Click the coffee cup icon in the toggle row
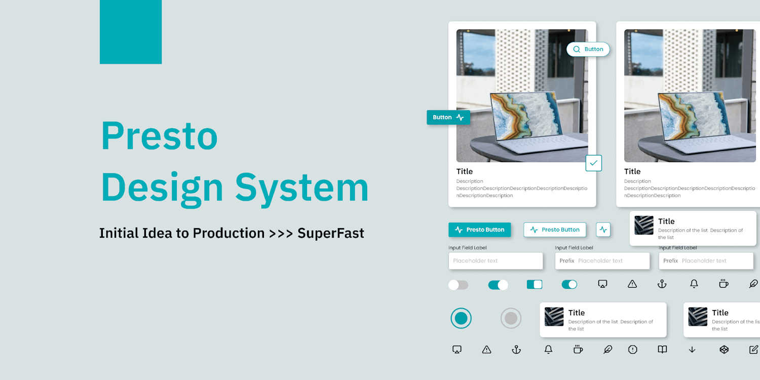The width and height of the screenshot is (760, 380). click(x=724, y=284)
